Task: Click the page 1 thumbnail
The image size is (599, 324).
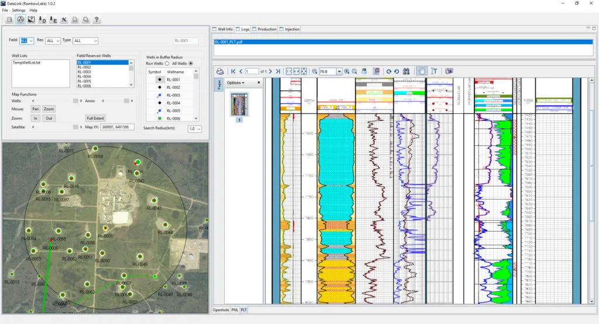Action: tap(239, 104)
